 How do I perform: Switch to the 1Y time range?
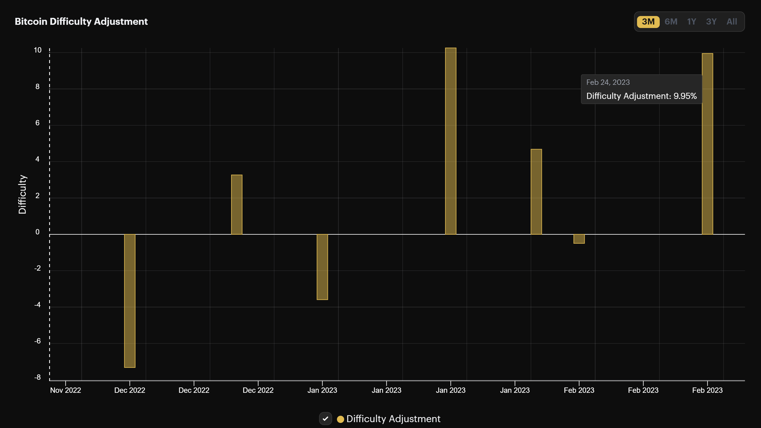pyautogui.click(x=691, y=21)
